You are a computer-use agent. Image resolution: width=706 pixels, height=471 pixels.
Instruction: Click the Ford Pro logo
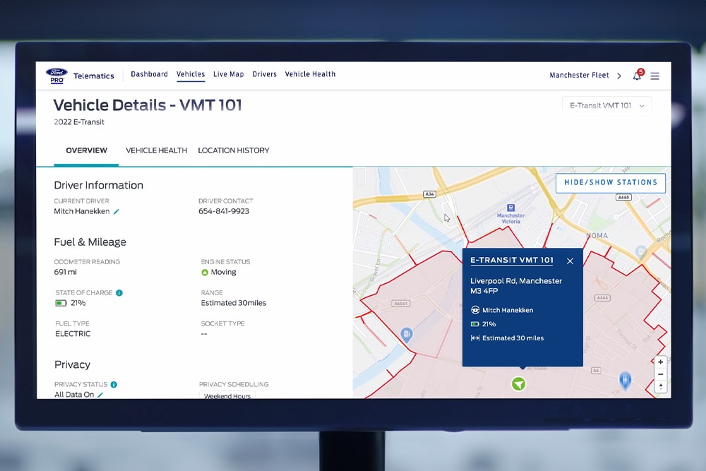(x=57, y=74)
